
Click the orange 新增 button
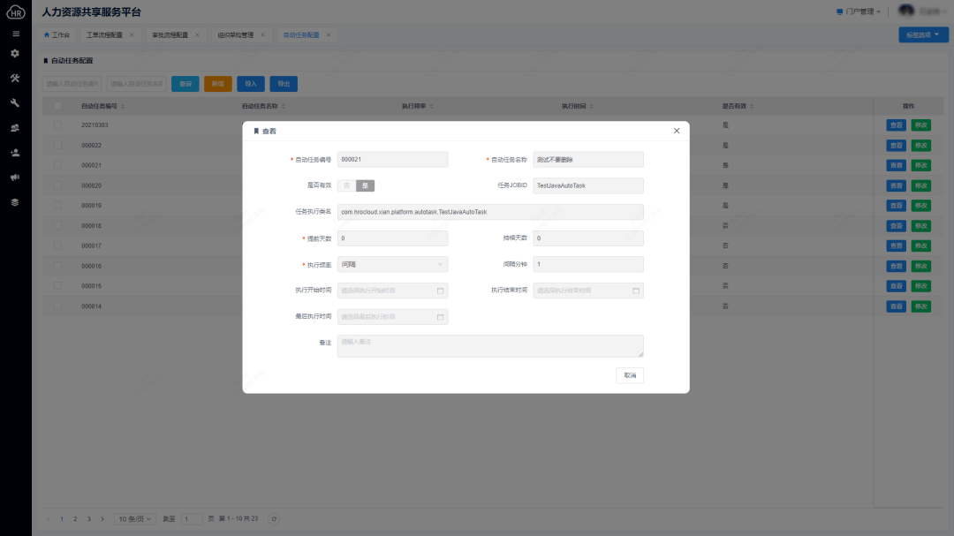pos(218,84)
